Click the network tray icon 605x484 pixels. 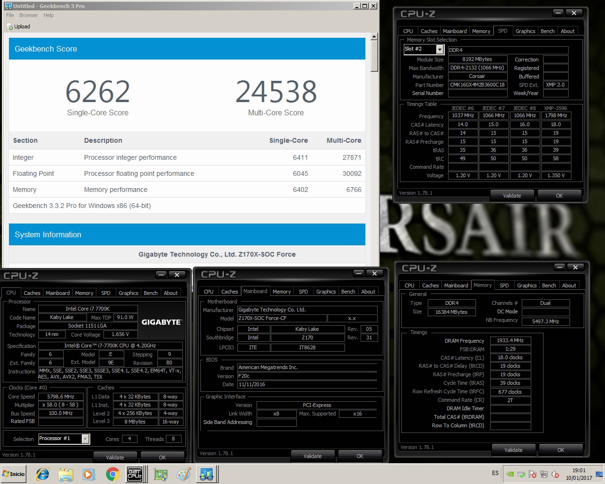(x=544, y=474)
